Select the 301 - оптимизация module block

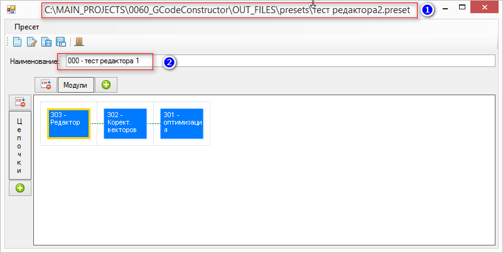tap(181, 123)
